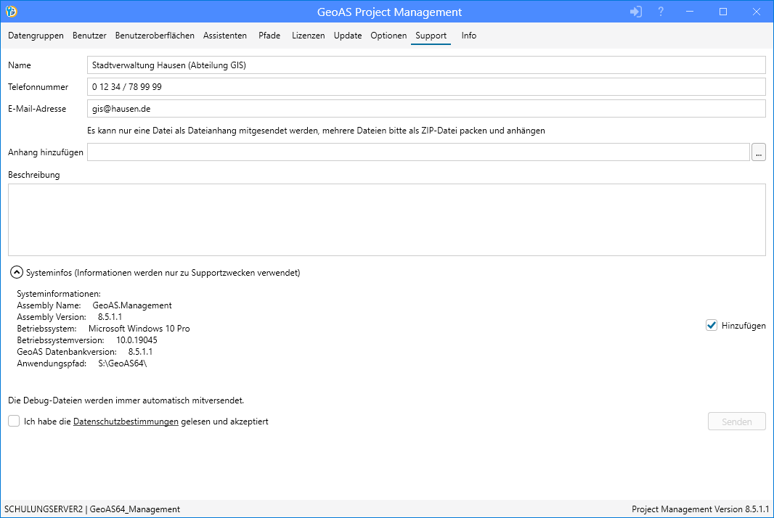
Task: Go to the Benutzeroberflächen tab
Action: coord(155,36)
